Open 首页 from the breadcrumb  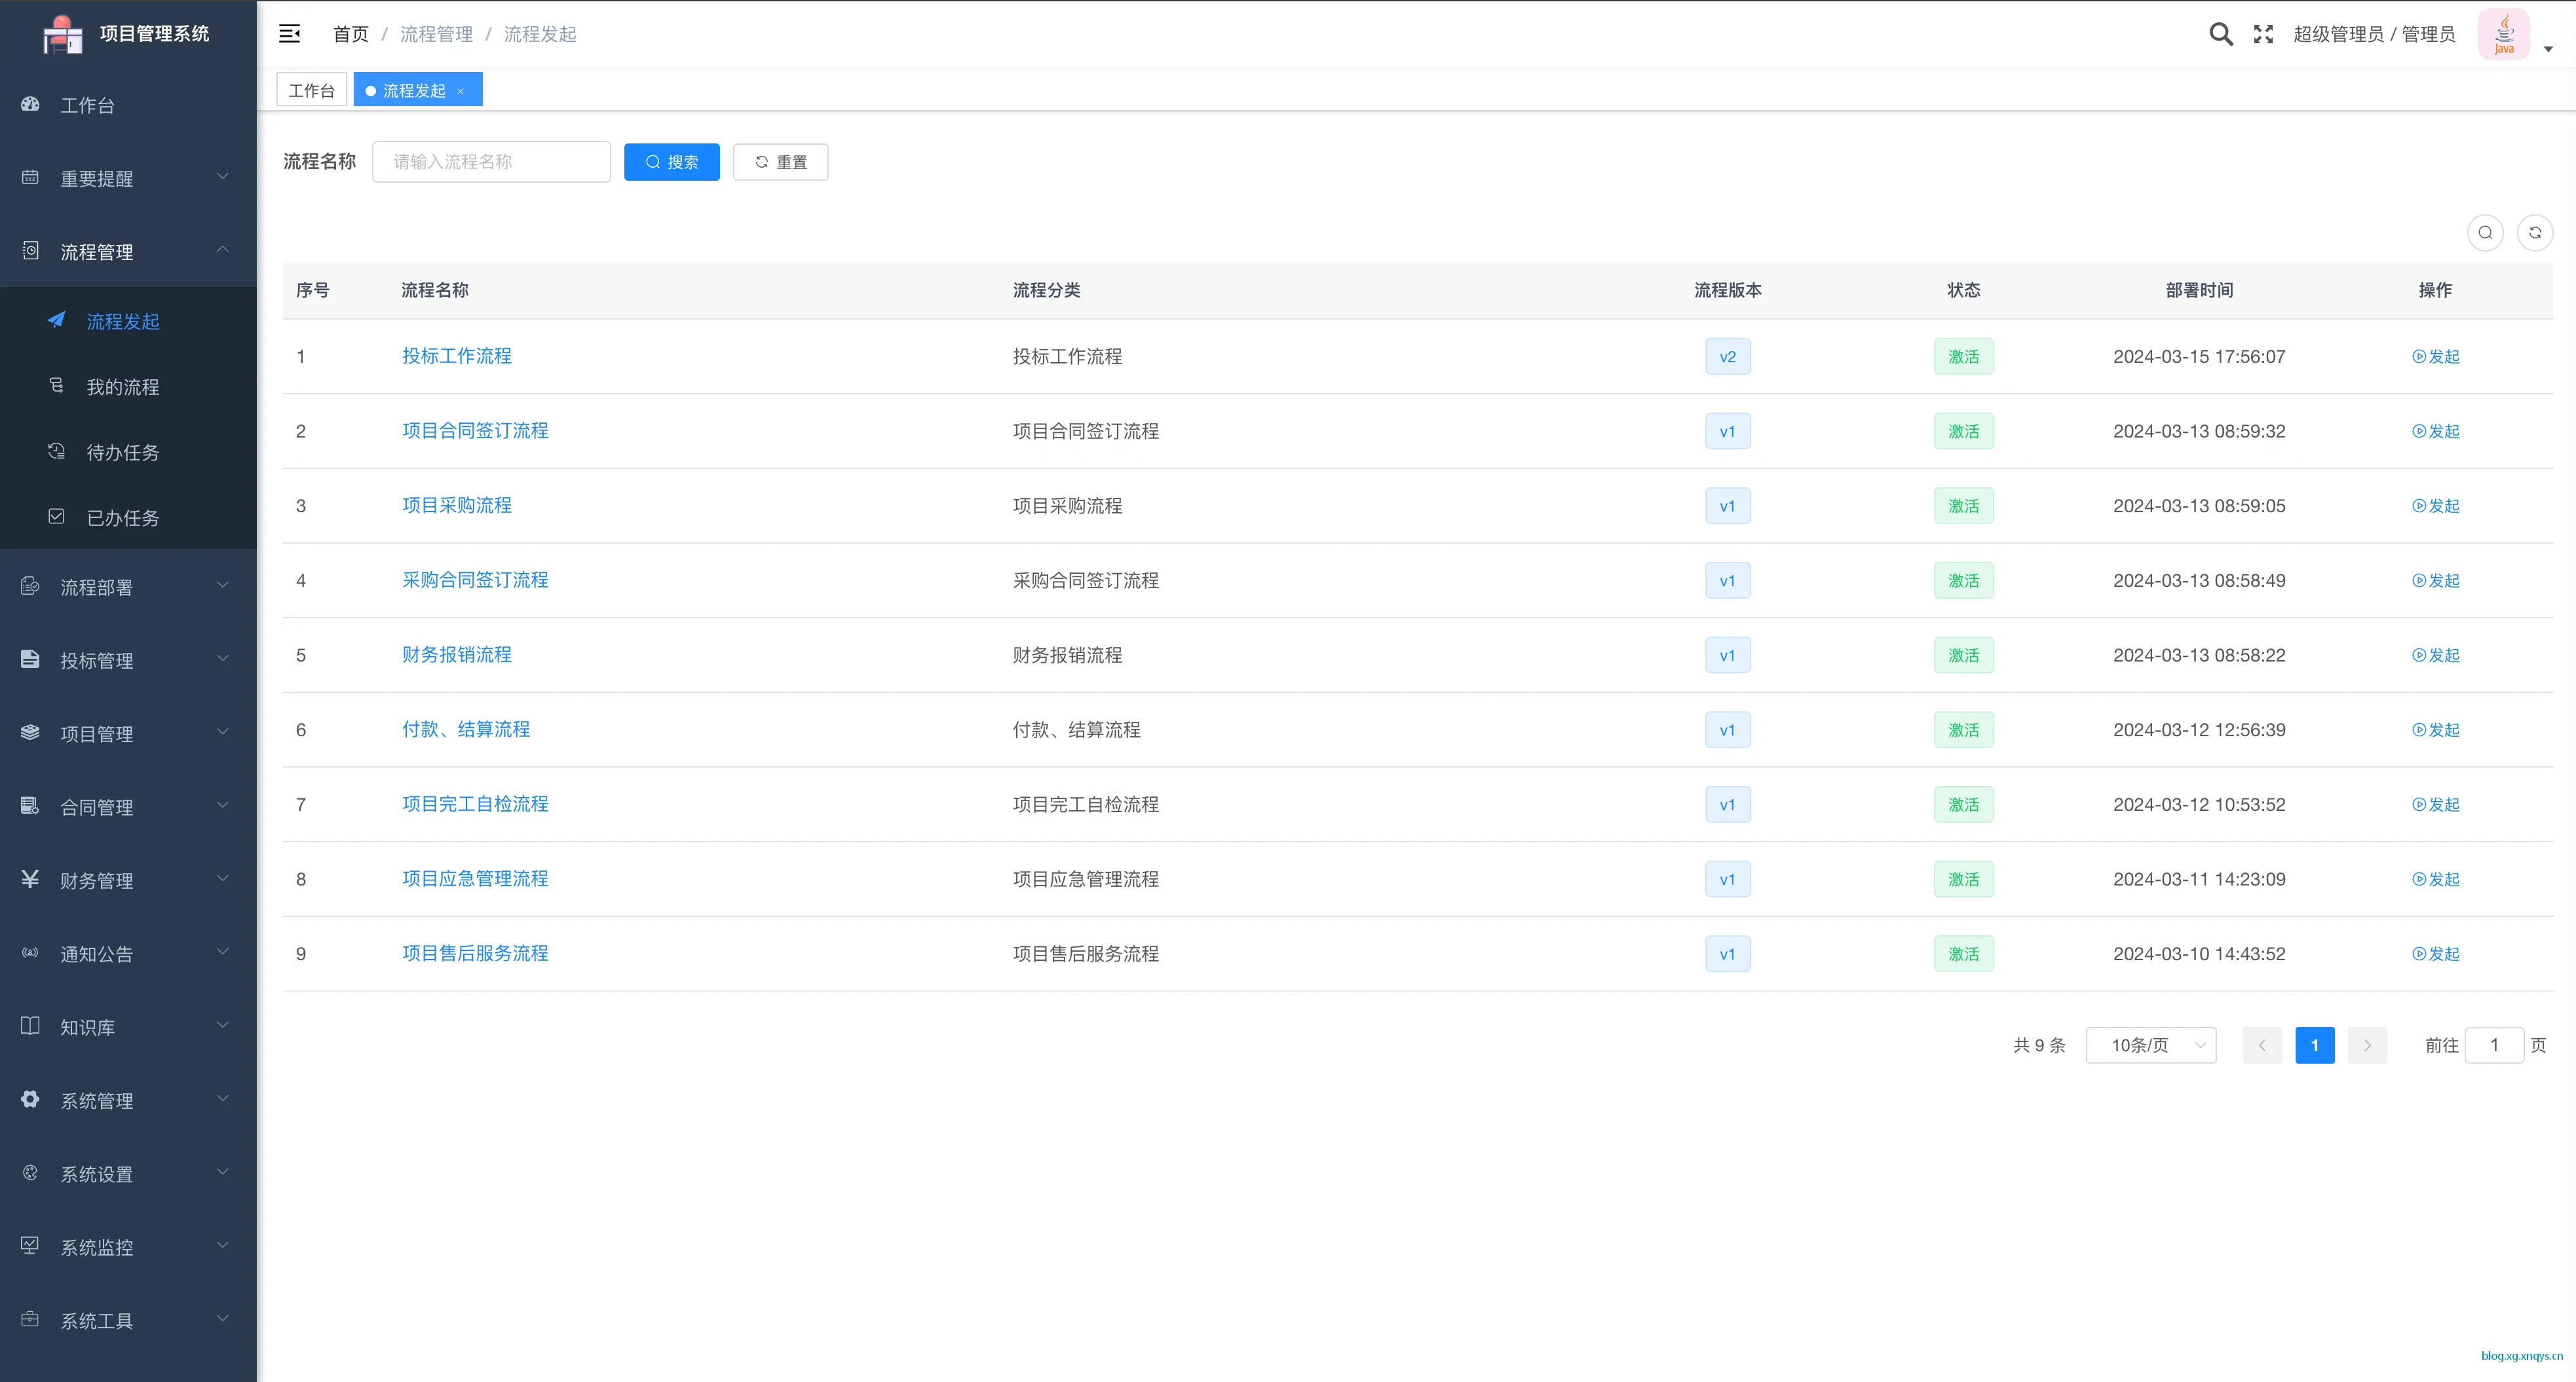(350, 33)
